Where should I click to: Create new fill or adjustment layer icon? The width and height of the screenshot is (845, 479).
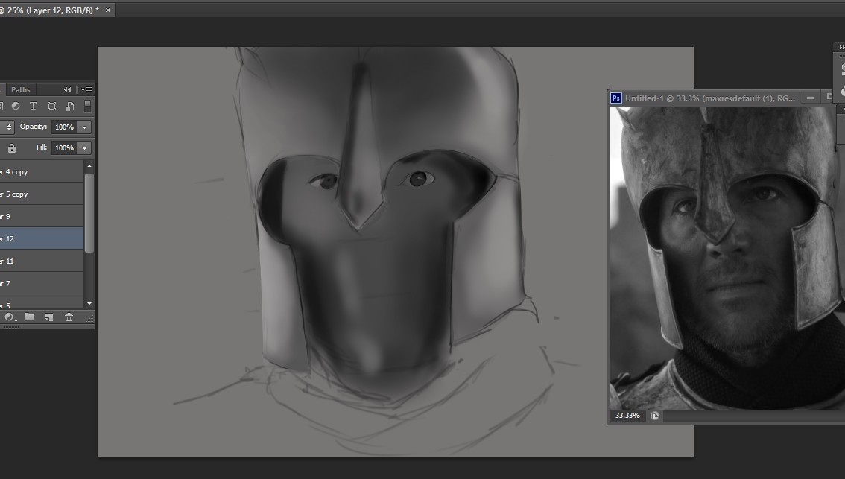[x=9, y=317]
